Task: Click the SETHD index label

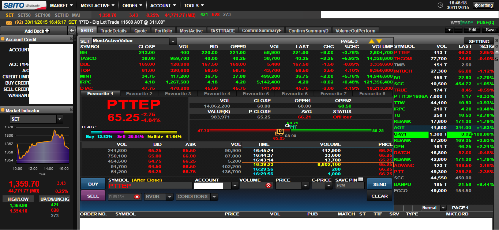Action: [61, 15]
